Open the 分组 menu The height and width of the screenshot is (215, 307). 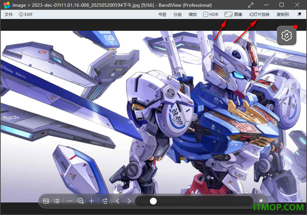(x=177, y=15)
